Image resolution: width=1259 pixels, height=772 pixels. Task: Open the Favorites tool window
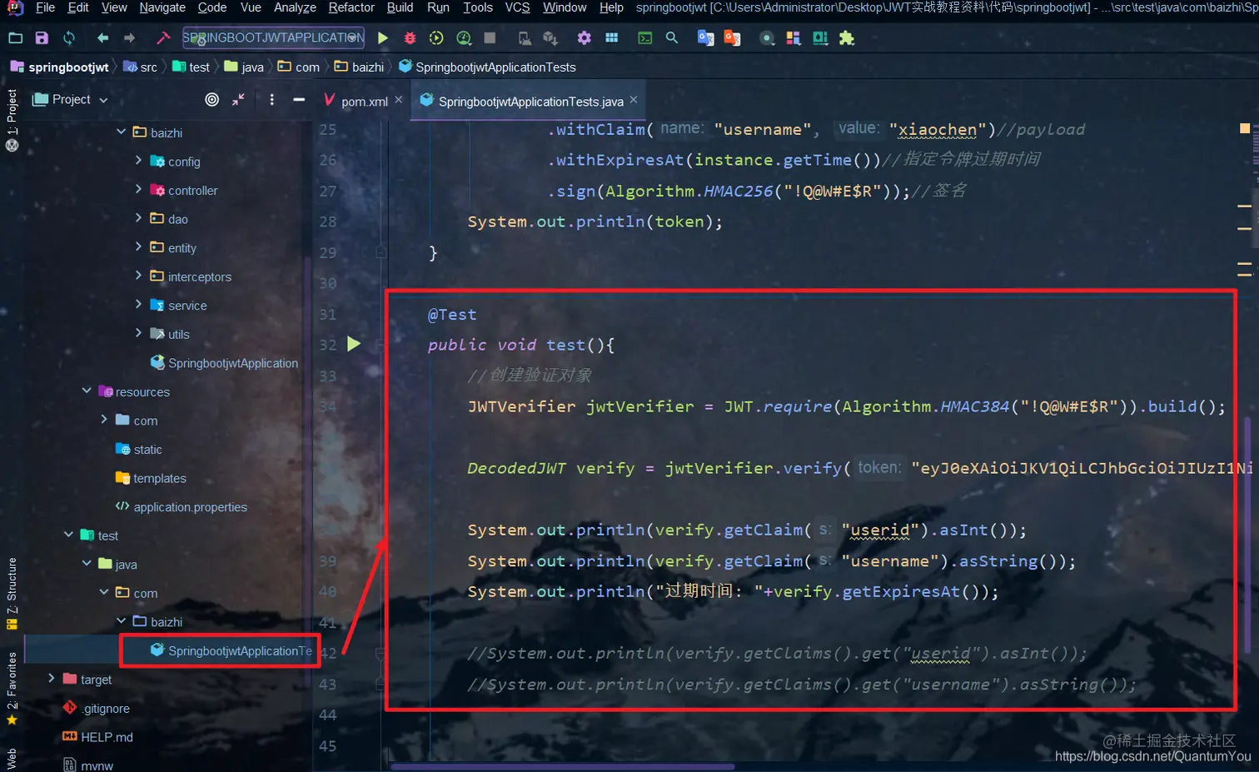point(12,688)
